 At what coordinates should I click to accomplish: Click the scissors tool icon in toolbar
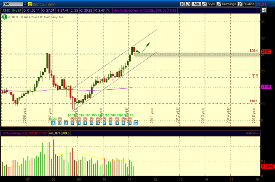(x=181, y=3)
